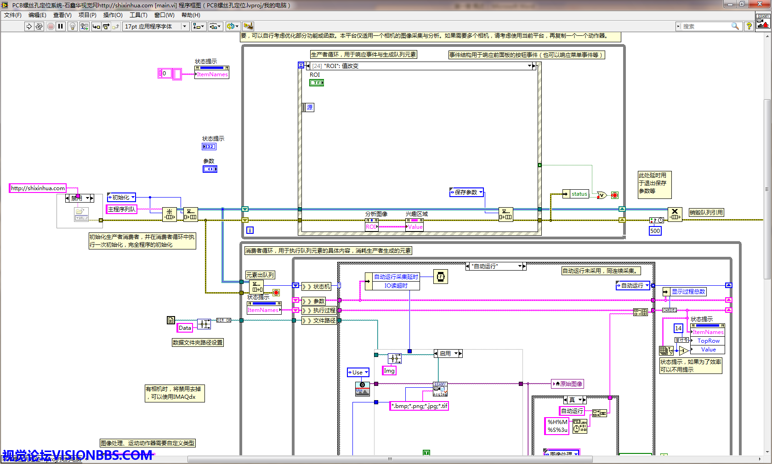Click the http://shixinhua.com string constant

click(x=38, y=188)
